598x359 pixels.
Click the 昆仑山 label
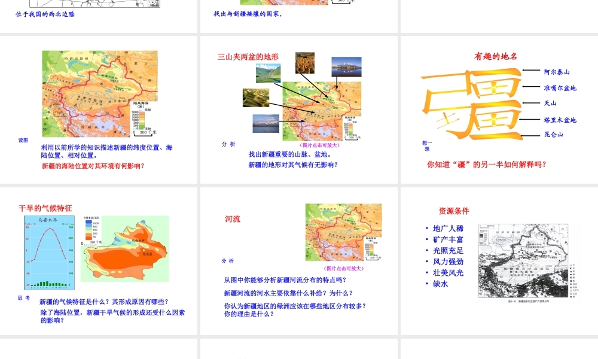click(x=553, y=134)
